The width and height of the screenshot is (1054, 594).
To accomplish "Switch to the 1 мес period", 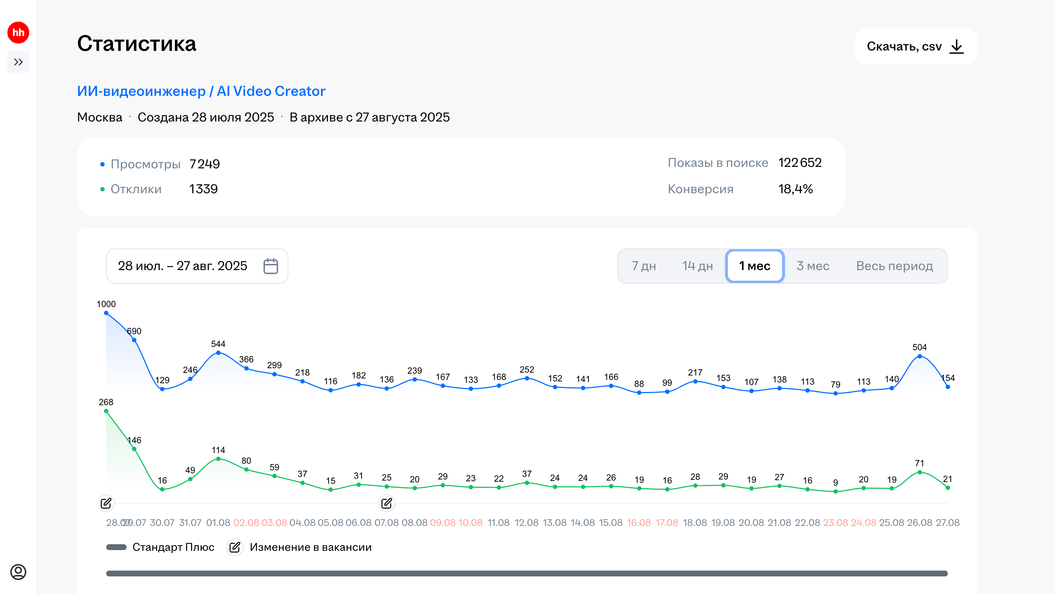I will click(755, 266).
